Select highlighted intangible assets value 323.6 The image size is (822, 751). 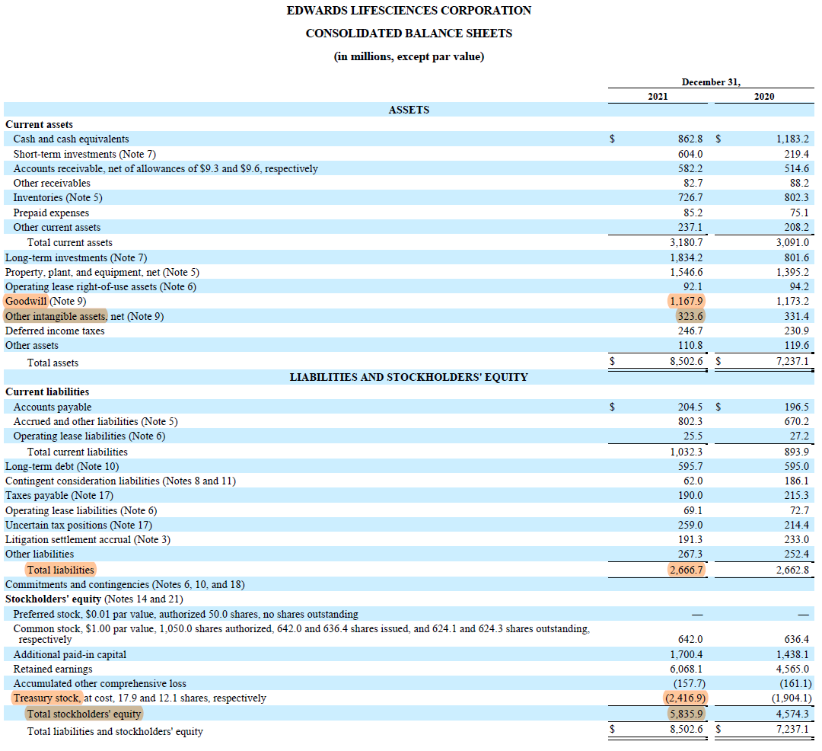(x=690, y=316)
